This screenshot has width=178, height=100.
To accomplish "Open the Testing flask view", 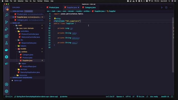I will coord(6,43).
